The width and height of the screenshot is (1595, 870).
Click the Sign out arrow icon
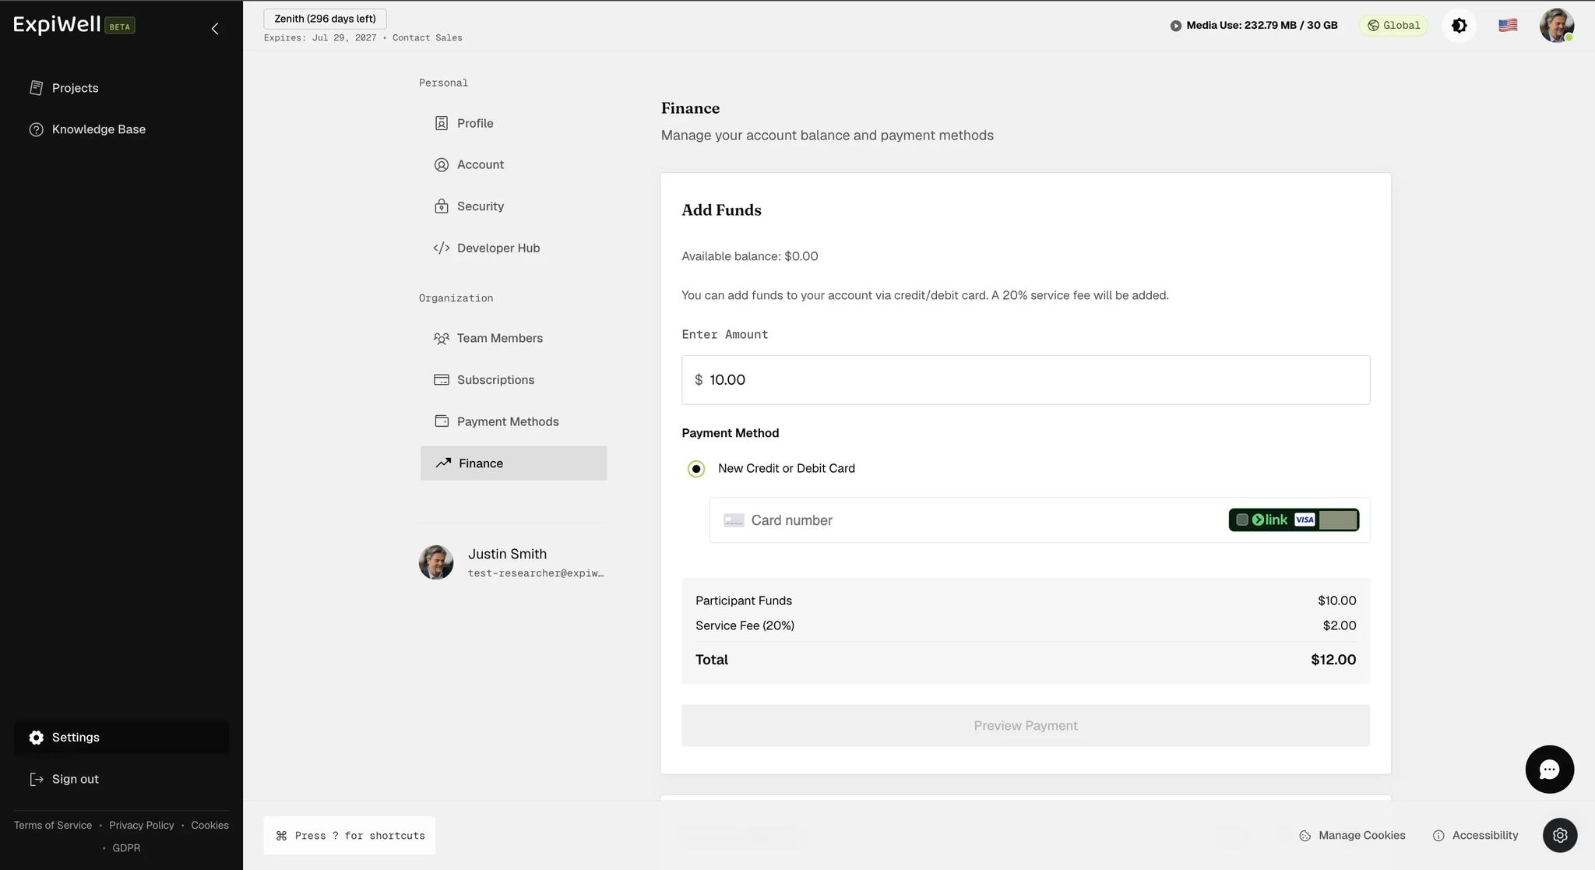point(36,779)
